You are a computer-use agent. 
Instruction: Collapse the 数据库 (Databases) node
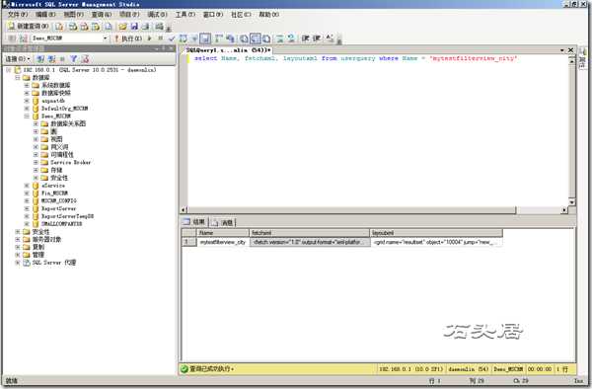(18, 77)
